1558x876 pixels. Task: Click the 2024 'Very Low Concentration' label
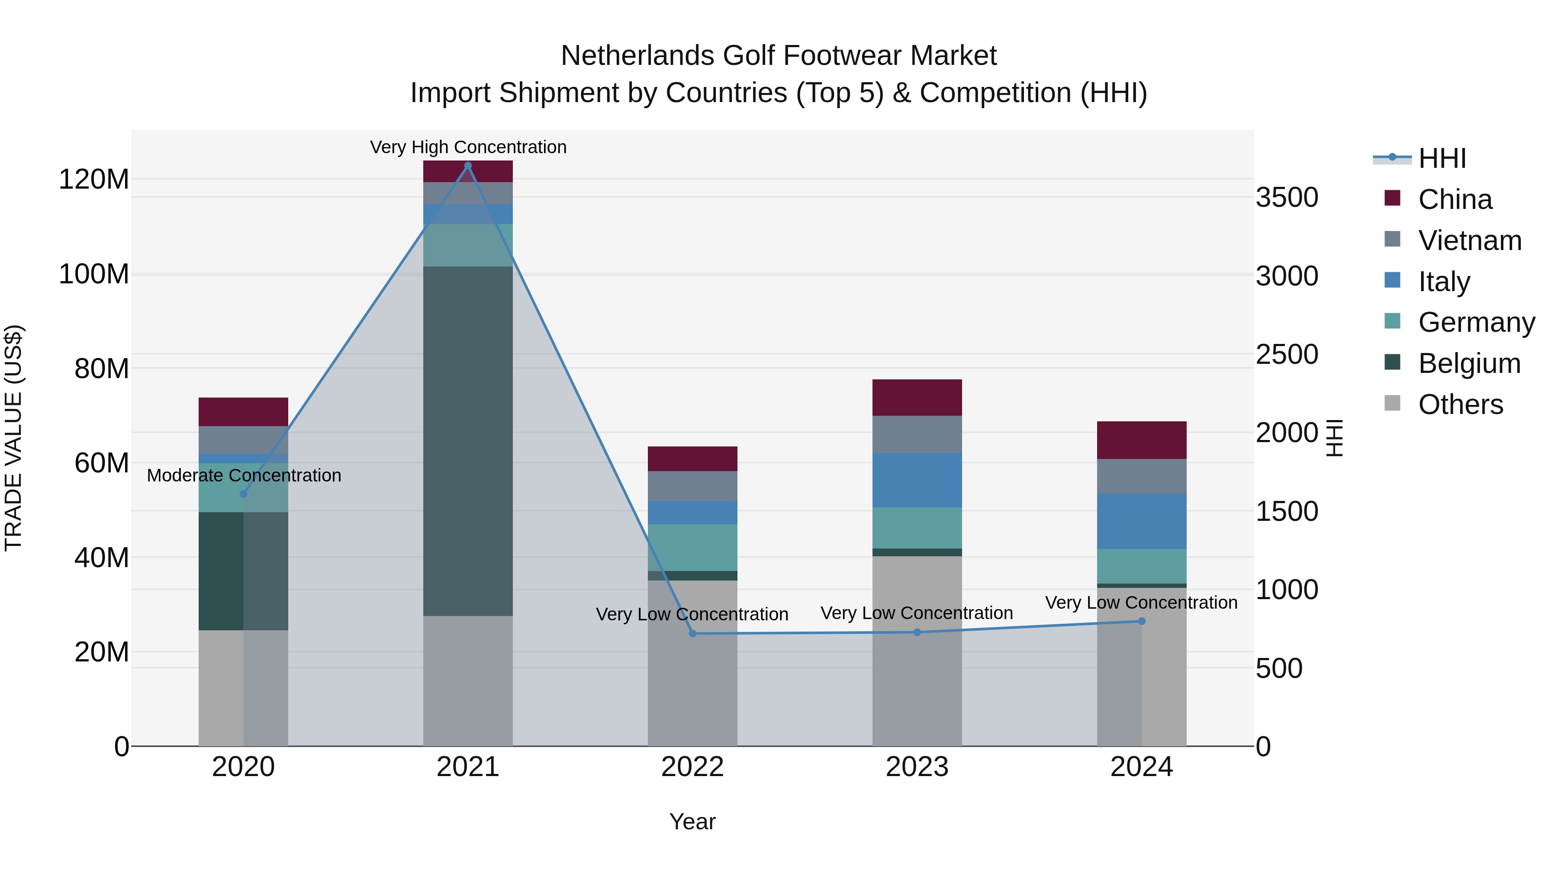pos(1141,603)
